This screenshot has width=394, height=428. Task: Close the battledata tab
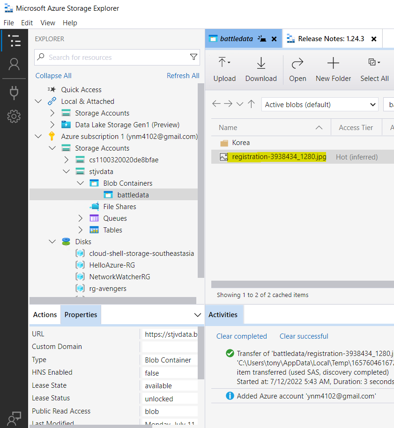click(274, 39)
